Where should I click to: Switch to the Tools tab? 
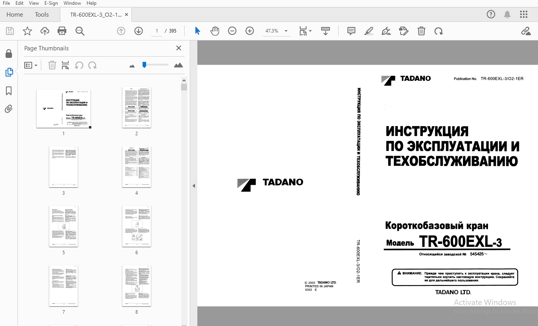coord(42,15)
